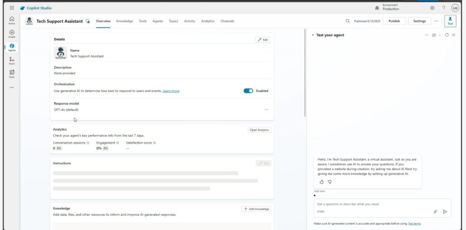Switch to the Activity tab
Viewport: 466px width, 230px height.
click(190, 21)
